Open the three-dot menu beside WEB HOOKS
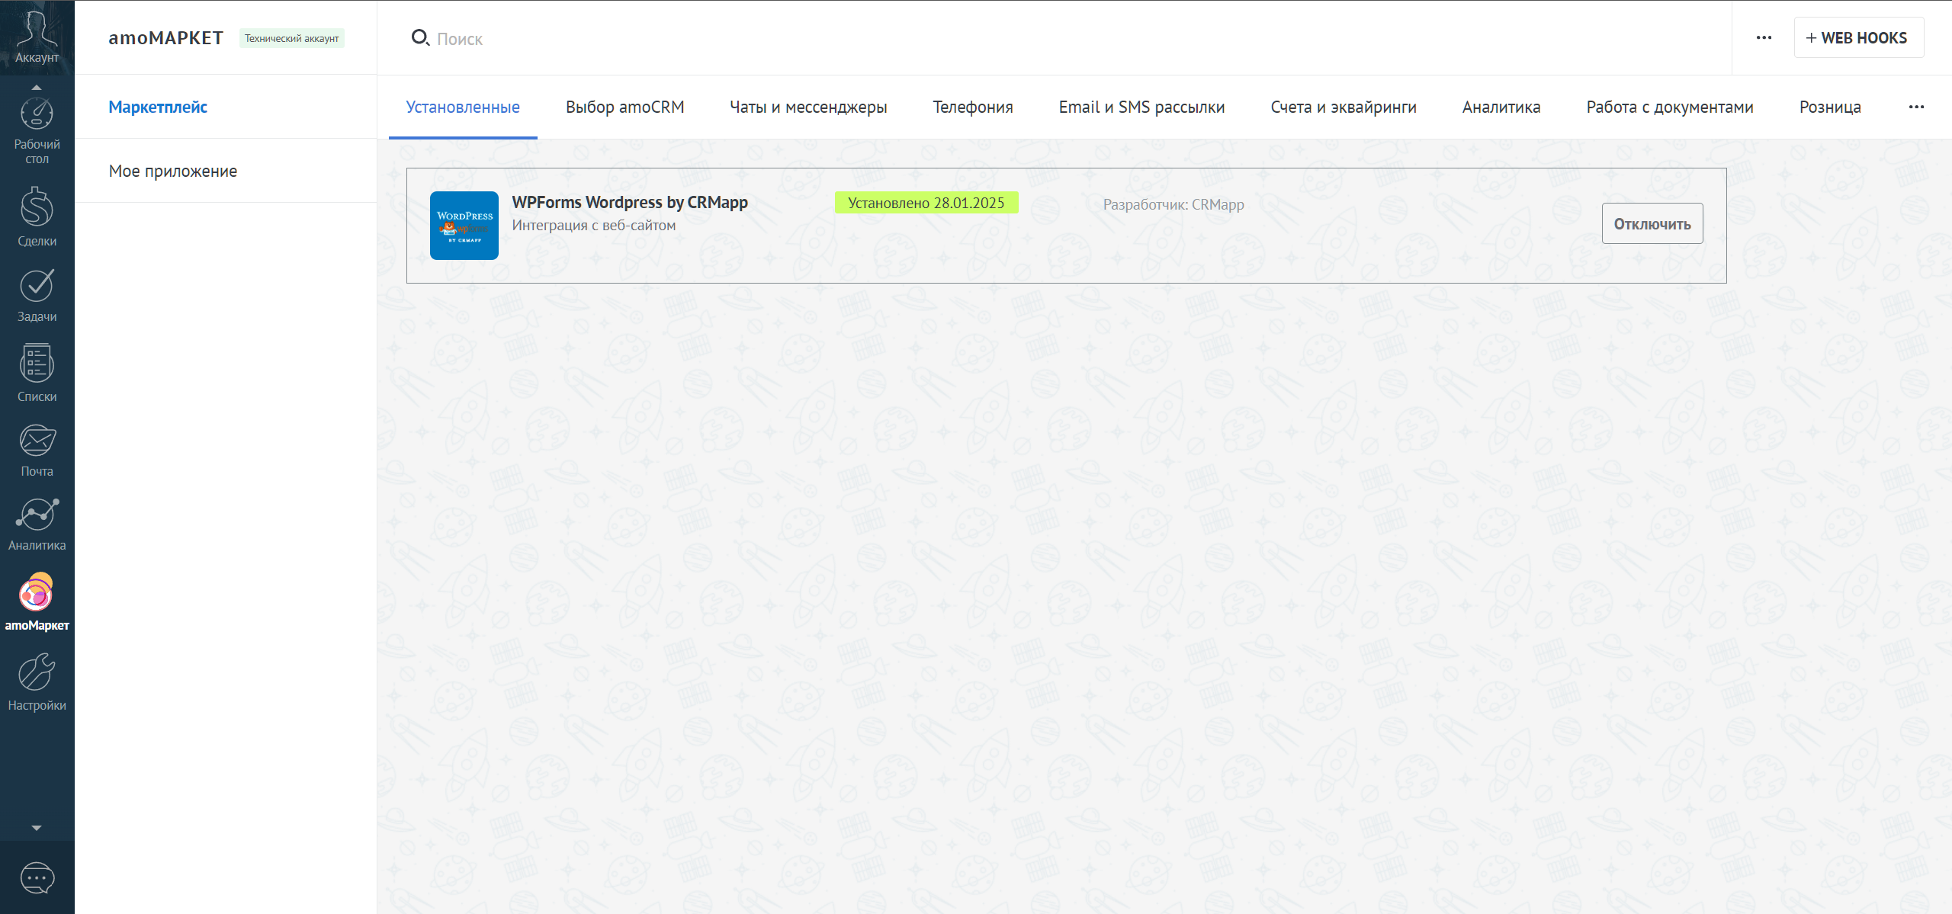Viewport: 1952px width, 914px height. pyautogui.click(x=1764, y=37)
